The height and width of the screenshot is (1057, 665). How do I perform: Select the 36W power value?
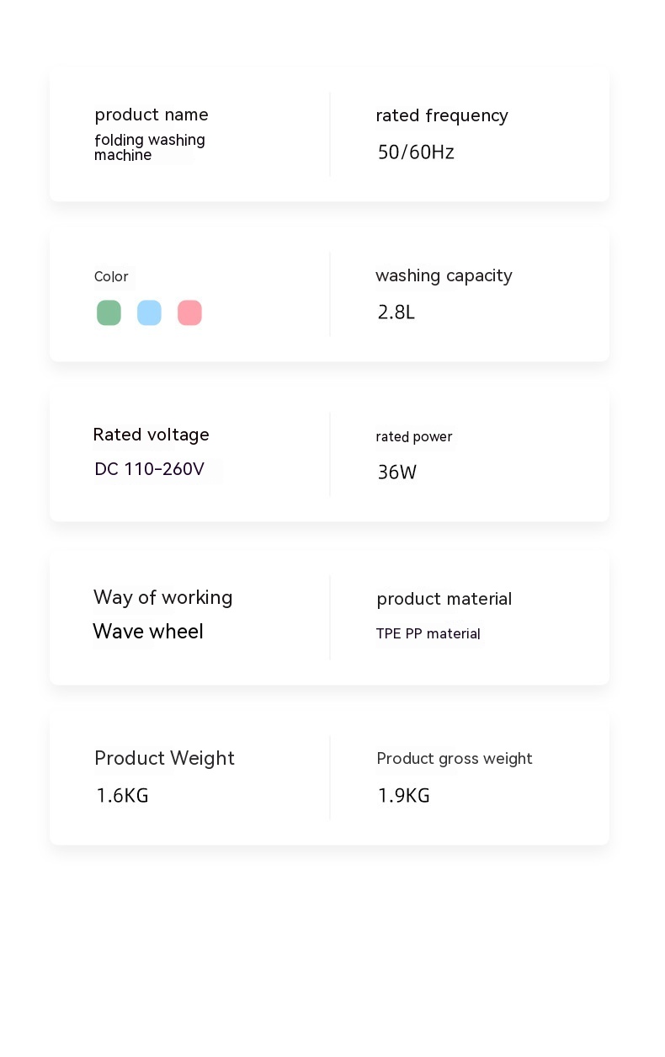(x=397, y=472)
